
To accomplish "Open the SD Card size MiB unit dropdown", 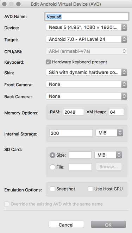I will (x=108, y=155).
